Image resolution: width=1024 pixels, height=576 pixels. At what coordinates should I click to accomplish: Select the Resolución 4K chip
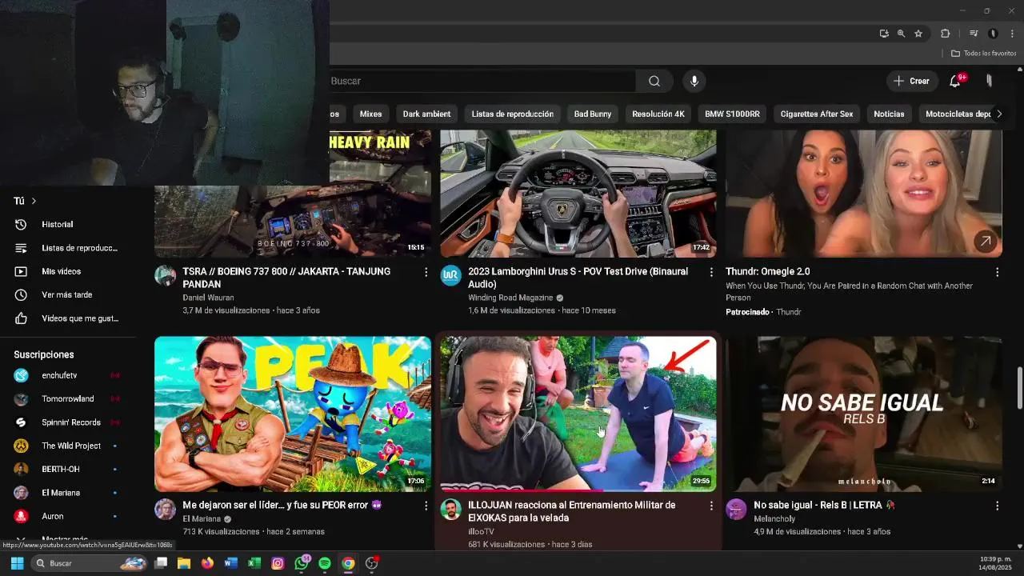point(658,114)
